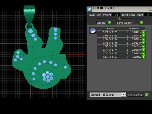The width and height of the screenshot is (152, 114).
Task: Click the Update label
Action: (x=101, y=23)
